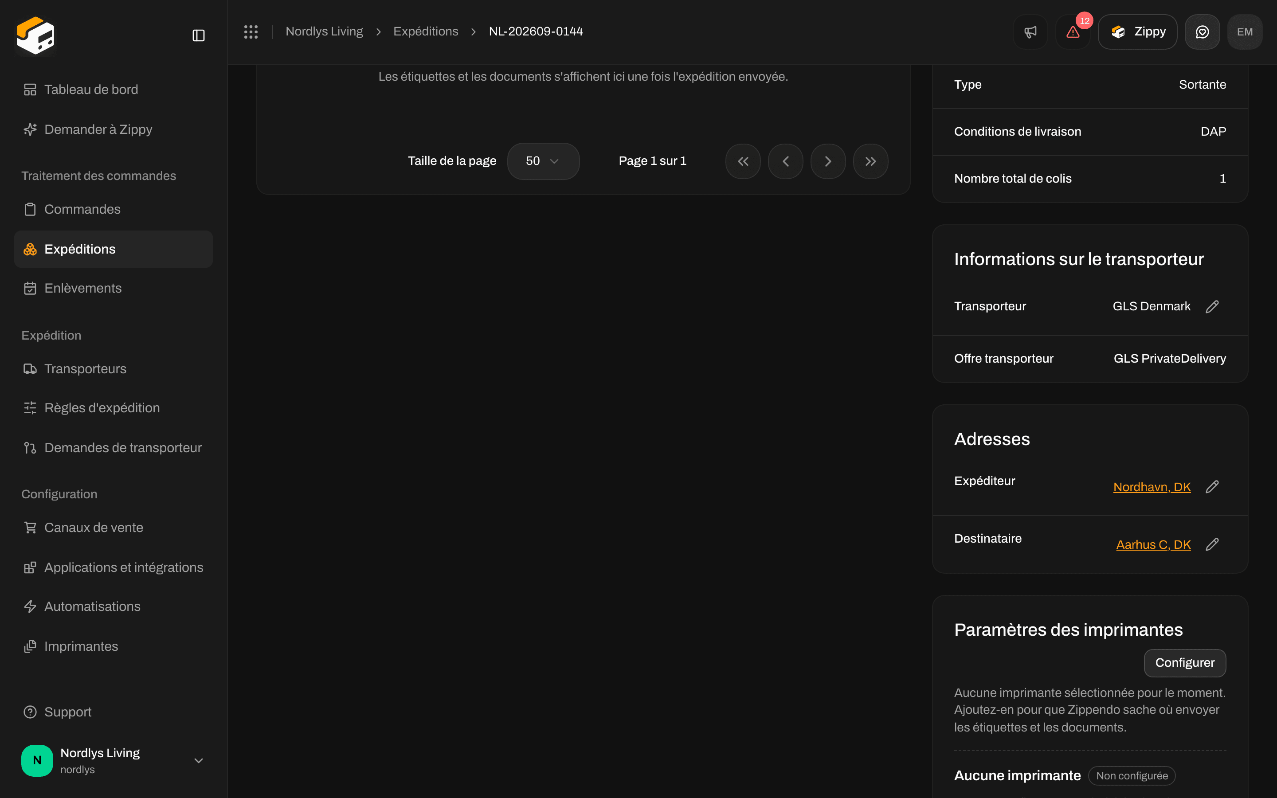1277x798 pixels.
Task: Open Enlèvements in sidebar
Action: tap(114, 288)
